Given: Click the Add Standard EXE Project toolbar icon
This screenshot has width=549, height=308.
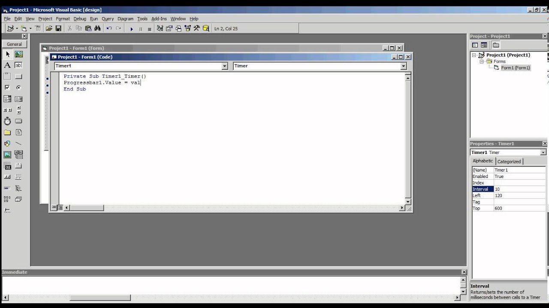Looking at the screenshot, I should [x=10, y=29].
